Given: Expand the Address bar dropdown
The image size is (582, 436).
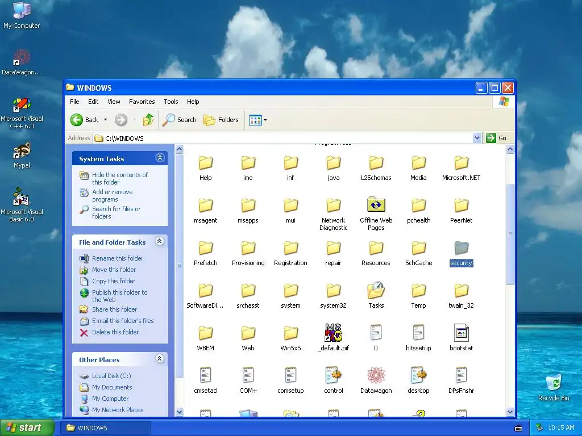Looking at the screenshot, I should click(477, 138).
